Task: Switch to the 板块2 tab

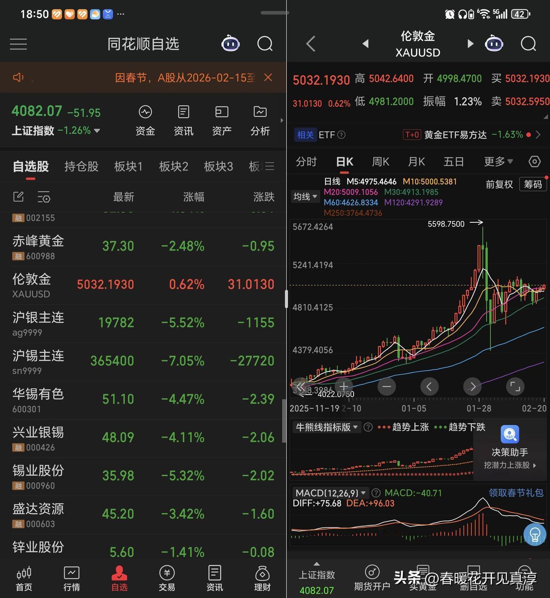Action: point(174,166)
